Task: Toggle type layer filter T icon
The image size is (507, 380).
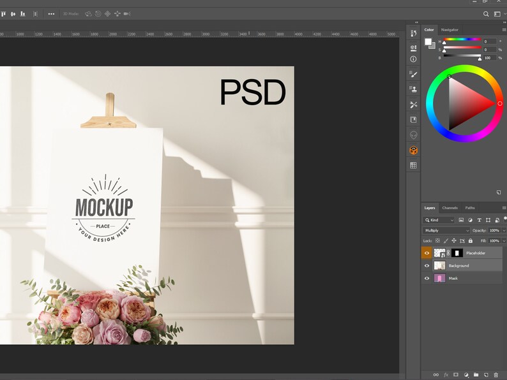Action: coord(479,220)
